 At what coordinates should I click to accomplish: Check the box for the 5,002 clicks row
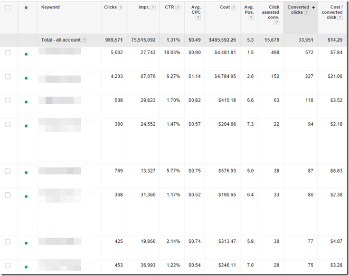(x=7, y=53)
